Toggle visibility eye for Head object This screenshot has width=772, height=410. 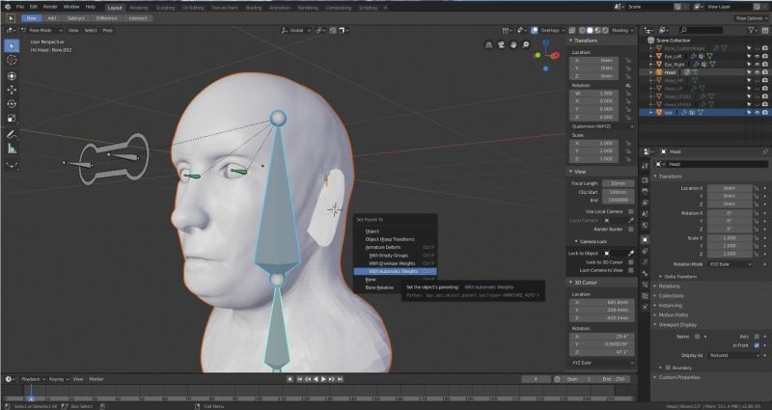(x=757, y=72)
